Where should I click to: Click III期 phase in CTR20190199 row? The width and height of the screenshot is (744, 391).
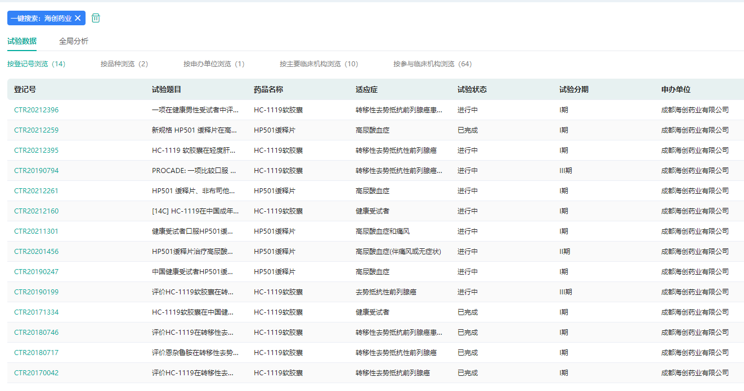pos(566,292)
